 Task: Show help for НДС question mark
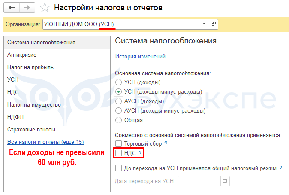point(140,153)
